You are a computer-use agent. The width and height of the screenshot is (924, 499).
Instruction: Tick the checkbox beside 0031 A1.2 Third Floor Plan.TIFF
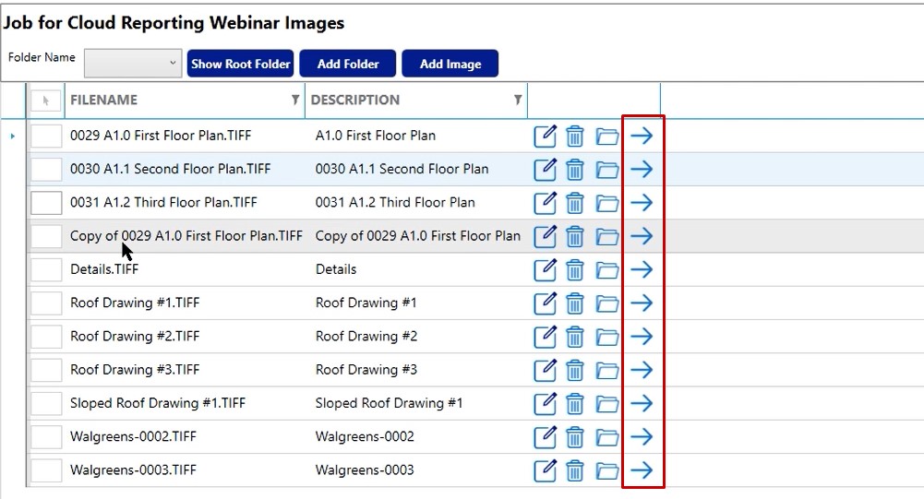click(x=46, y=203)
